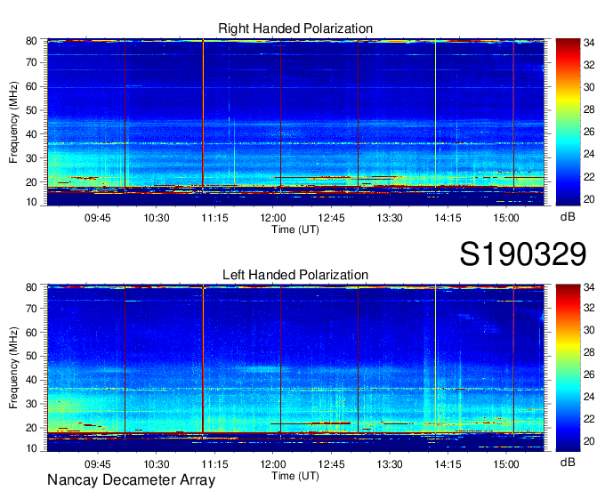The image size is (605, 491).
Task: Click the 10:30 tick label on the lower plot
Action: (x=157, y=464)
